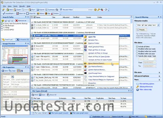Check the C:\Temp search path

coord(2,28)
